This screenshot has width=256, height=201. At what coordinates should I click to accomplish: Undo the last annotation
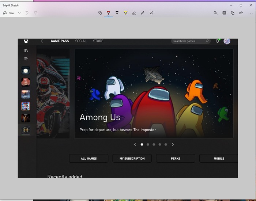point(27,13)
